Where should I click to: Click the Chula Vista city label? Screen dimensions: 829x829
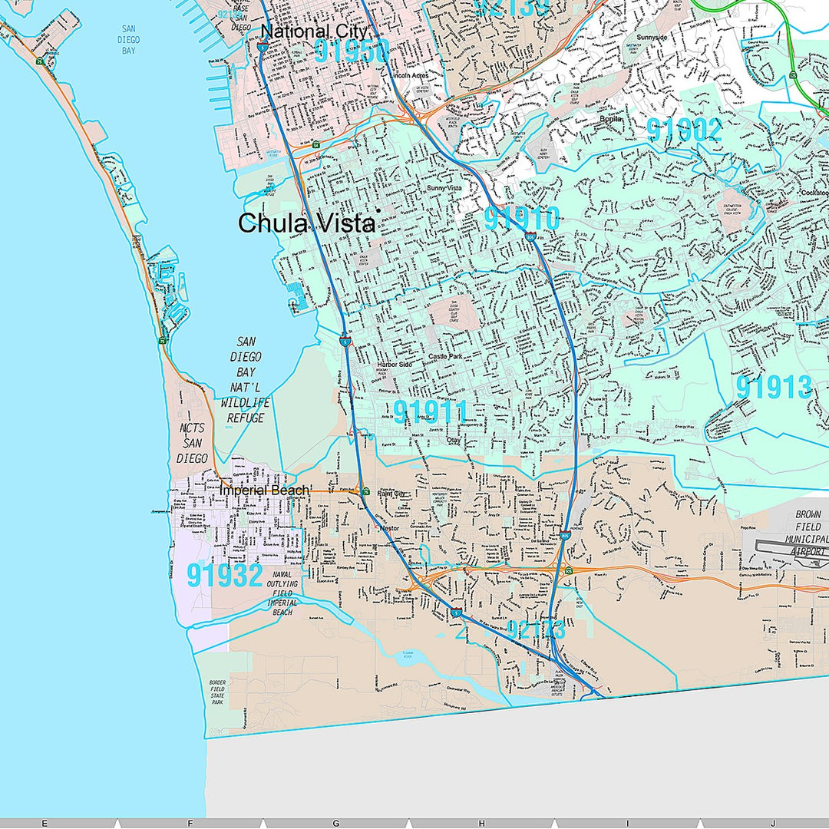[x=306, y=223]
